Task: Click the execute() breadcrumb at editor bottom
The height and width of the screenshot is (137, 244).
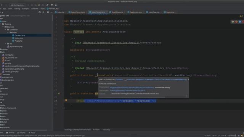Action: 106,130
